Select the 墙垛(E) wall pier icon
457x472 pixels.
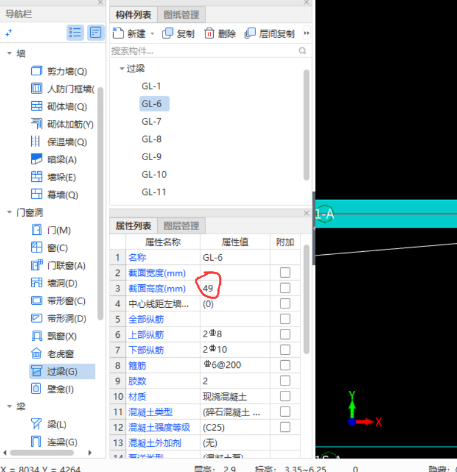coord(37,177)
